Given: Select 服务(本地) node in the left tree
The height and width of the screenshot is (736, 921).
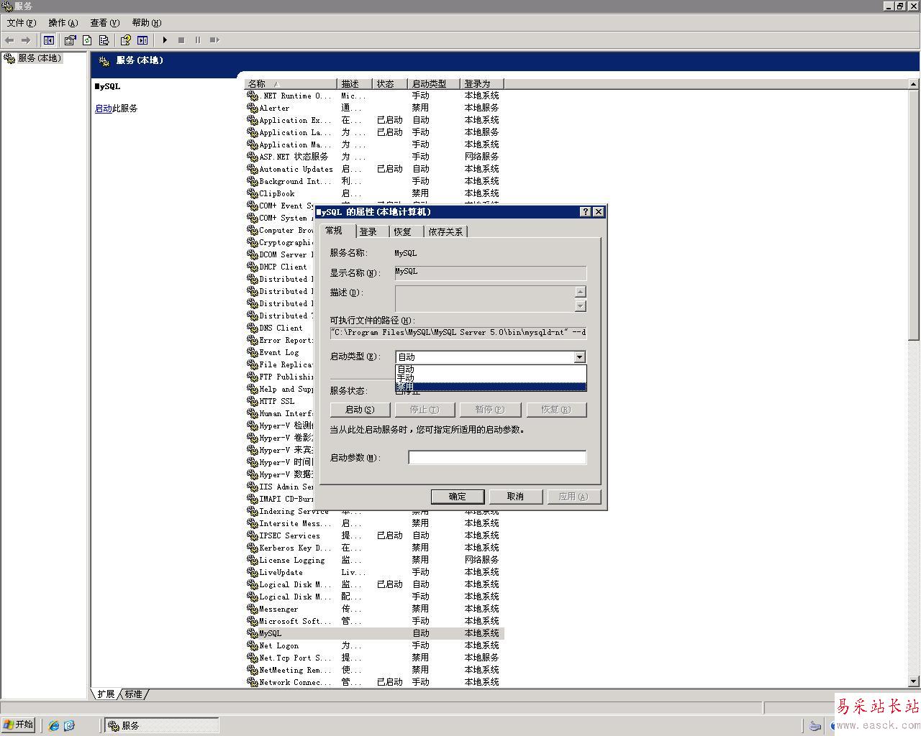Looking at the screenshot, I should [x=40, y=58].
